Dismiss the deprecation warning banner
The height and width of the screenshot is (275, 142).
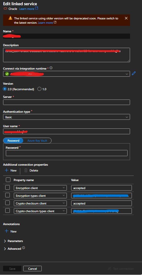[x=126, y=18]
